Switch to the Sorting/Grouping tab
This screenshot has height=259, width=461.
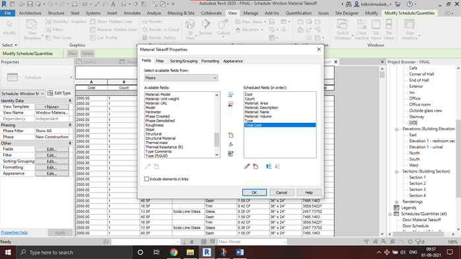184,61
